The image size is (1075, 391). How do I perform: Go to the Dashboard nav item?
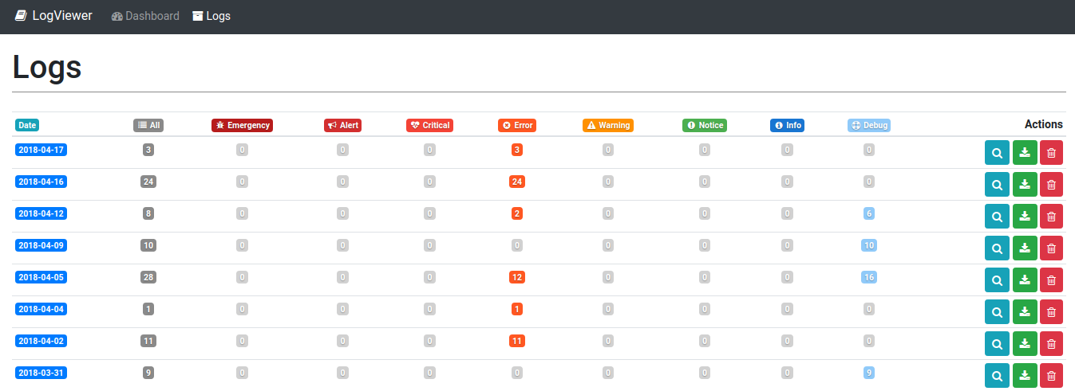click(145, 16)
